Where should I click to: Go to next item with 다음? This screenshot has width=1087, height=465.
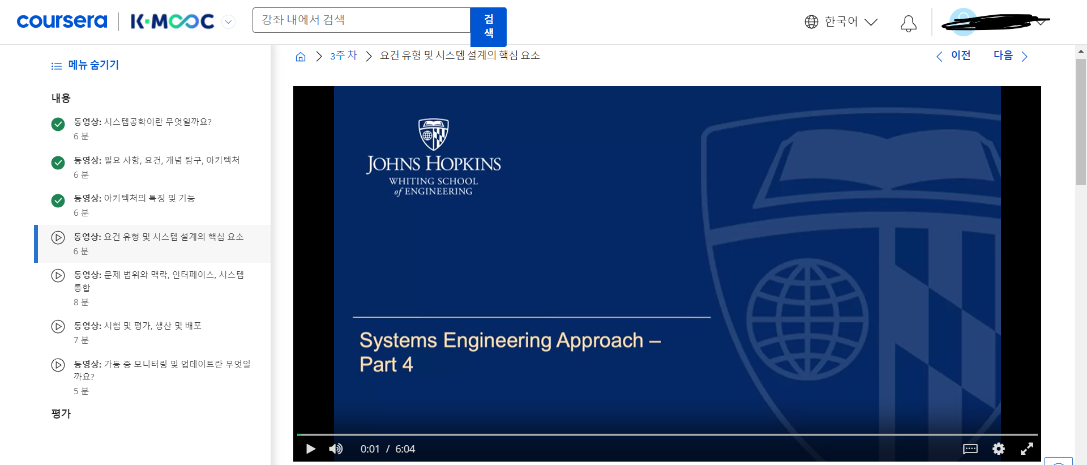[1003, 56]
